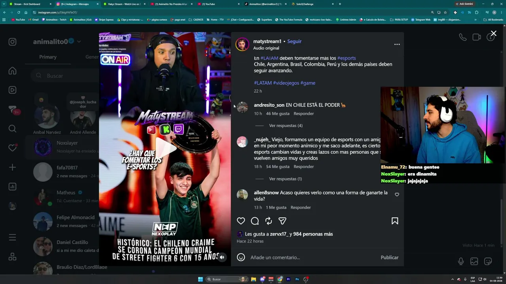506x284 pixels.
Task: Save the post with the bookmark icon
Action: [395, 221]
